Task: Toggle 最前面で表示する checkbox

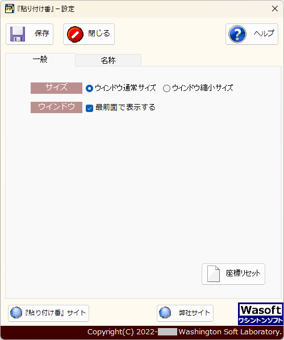Action: [89, 108]
